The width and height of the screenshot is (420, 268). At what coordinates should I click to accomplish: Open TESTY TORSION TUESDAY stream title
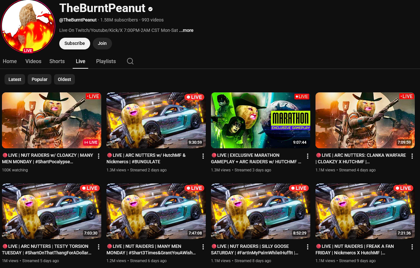click(47, 249)
